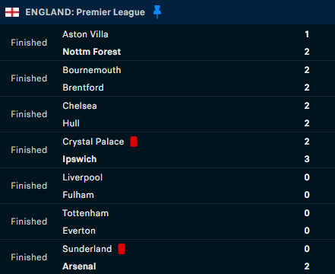Click Ipswich's score of 3
This screenshot has height=274, width=335.
[307, 159]
